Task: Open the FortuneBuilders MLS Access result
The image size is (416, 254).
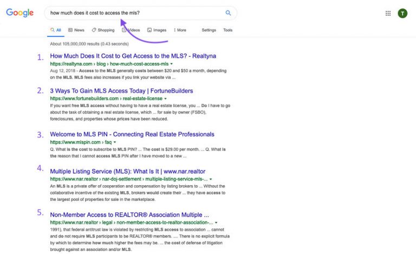Action: tap(121, 90)
